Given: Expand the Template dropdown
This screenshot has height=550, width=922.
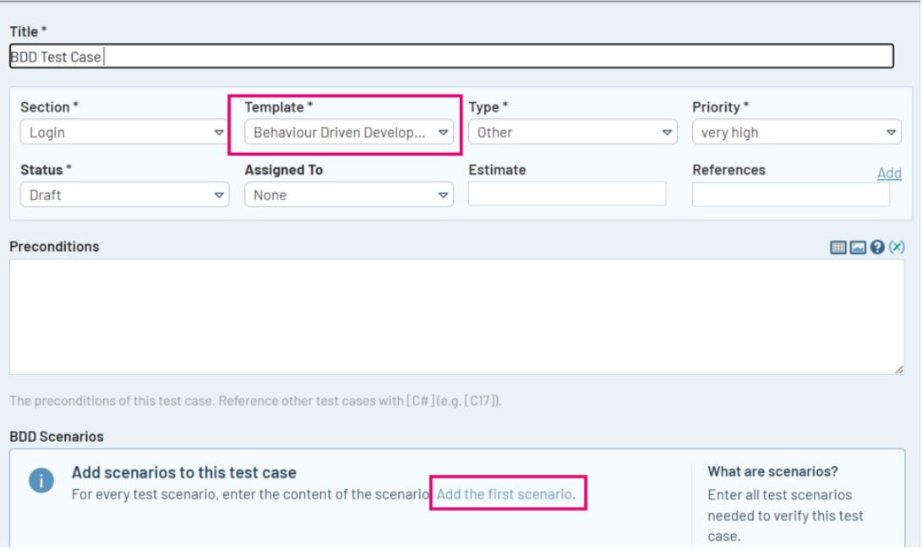Looking at the screenshot, I should click(348, 133).
